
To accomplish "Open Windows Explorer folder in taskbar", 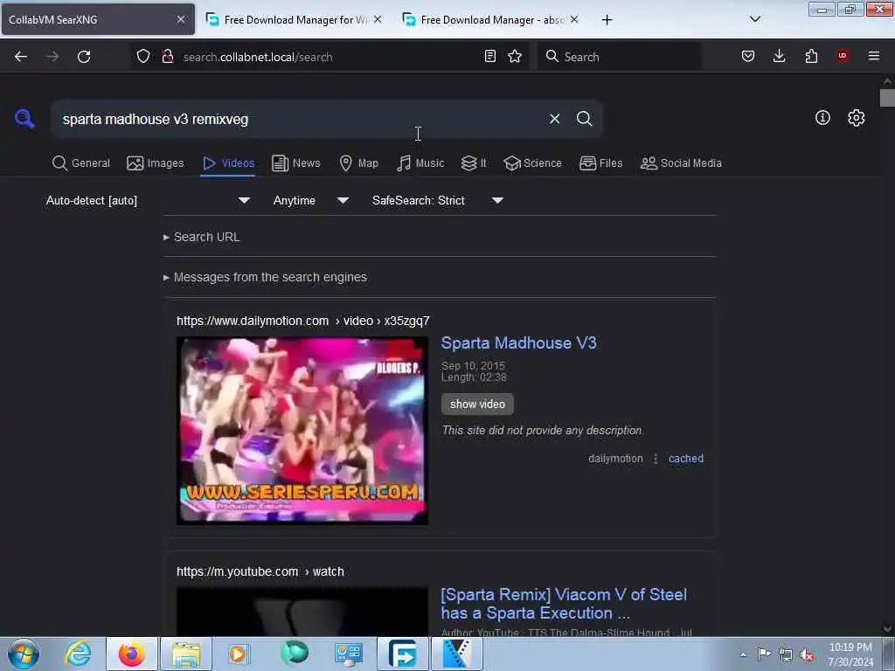I will [x=186, y=654].
